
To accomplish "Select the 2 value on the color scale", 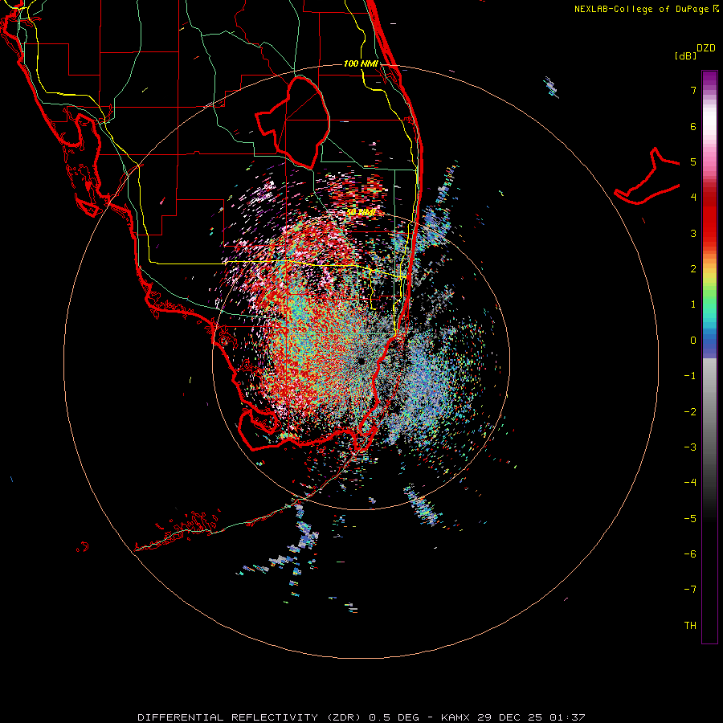I will (x=693, y=269).
